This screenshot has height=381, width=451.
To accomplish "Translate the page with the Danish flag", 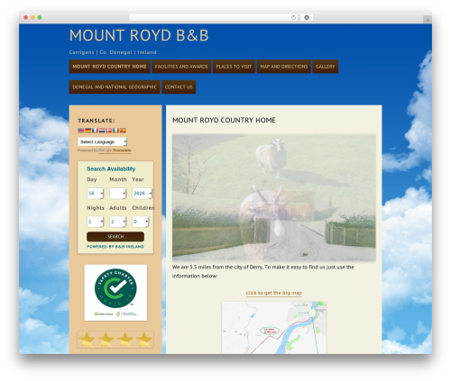I will [x=109, y=131].
